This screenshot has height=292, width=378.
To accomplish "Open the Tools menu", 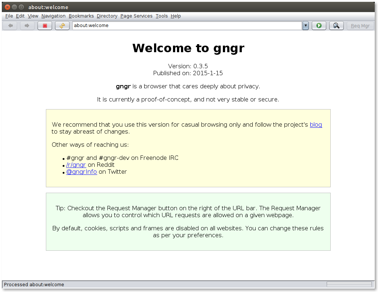I will 162,16.
